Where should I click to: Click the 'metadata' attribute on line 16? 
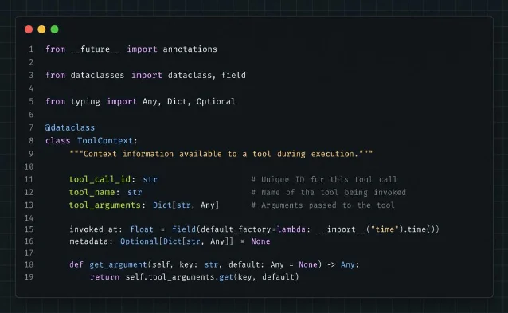89,241
